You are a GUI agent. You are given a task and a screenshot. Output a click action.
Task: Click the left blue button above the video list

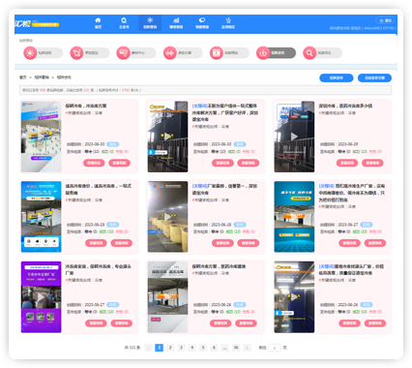(x=337, y=77)
